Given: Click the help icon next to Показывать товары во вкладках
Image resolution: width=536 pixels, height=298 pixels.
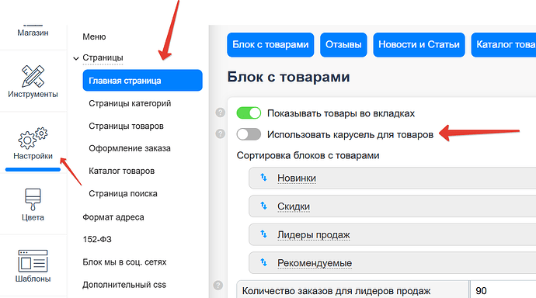Looking at the screenshot, I should click(x=221, y=113).
